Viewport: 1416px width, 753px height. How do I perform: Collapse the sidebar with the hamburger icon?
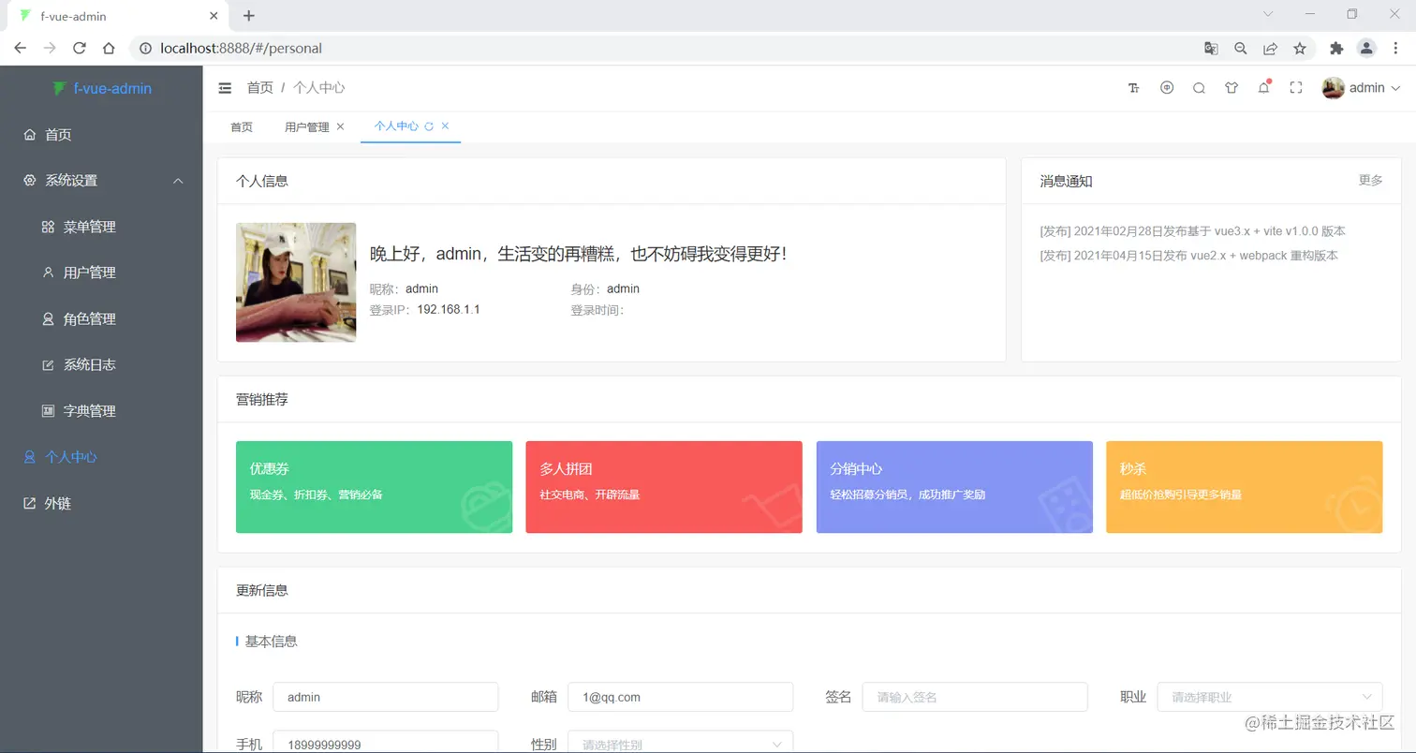pos(225,88)
